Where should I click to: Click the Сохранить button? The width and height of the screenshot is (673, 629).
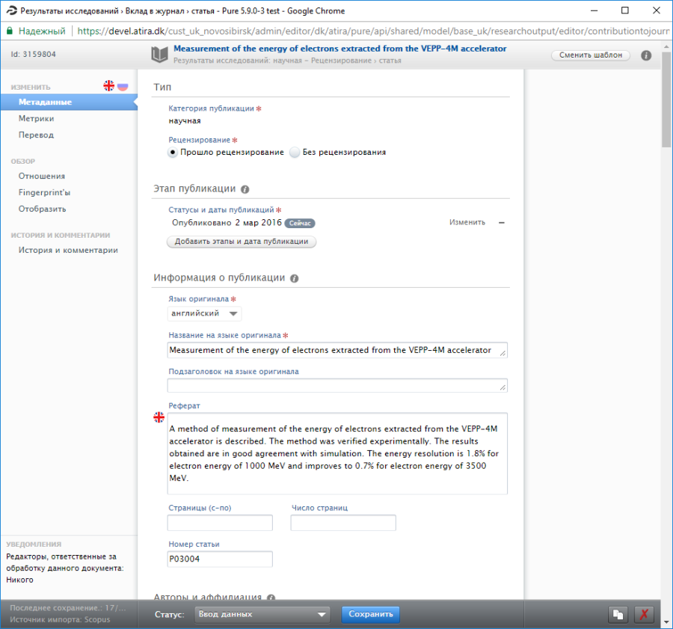pos(370,614)
